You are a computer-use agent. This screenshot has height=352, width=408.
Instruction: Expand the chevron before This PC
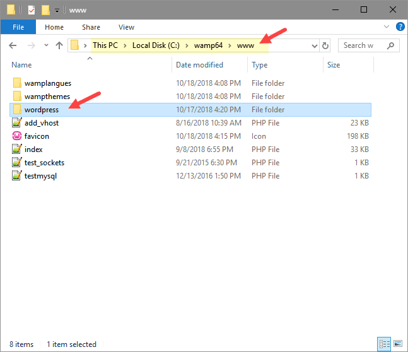point(85,45)
